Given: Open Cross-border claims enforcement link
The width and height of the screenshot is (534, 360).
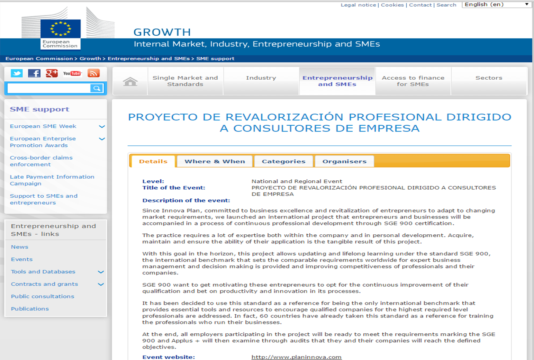Looking at the screenshot, I should [x=41, y=161].
